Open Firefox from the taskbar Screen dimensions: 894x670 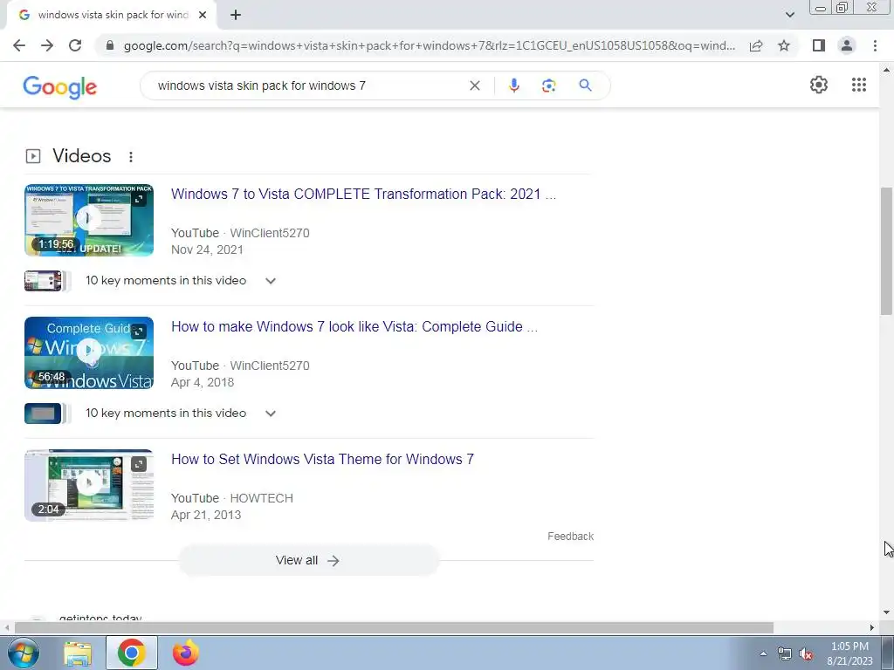pos(186,653)
